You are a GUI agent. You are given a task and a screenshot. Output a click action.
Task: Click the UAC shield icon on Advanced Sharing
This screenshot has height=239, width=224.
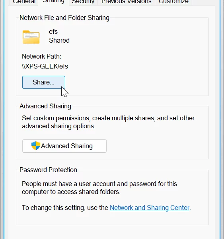pos(36,146)
